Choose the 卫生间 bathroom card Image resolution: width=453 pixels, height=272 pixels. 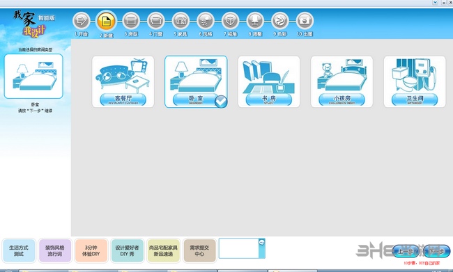coord(415,81)
